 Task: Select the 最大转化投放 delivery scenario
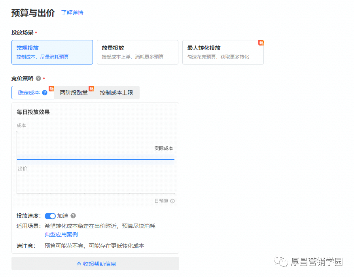(x=223, y=52)
